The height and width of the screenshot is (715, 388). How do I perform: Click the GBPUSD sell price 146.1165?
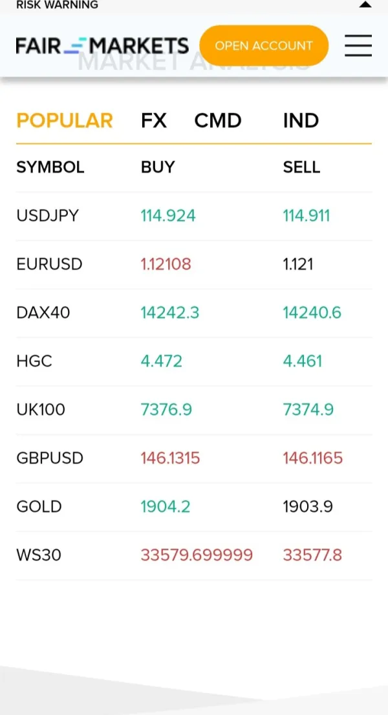pyautogui.click(x=313, y=458)
